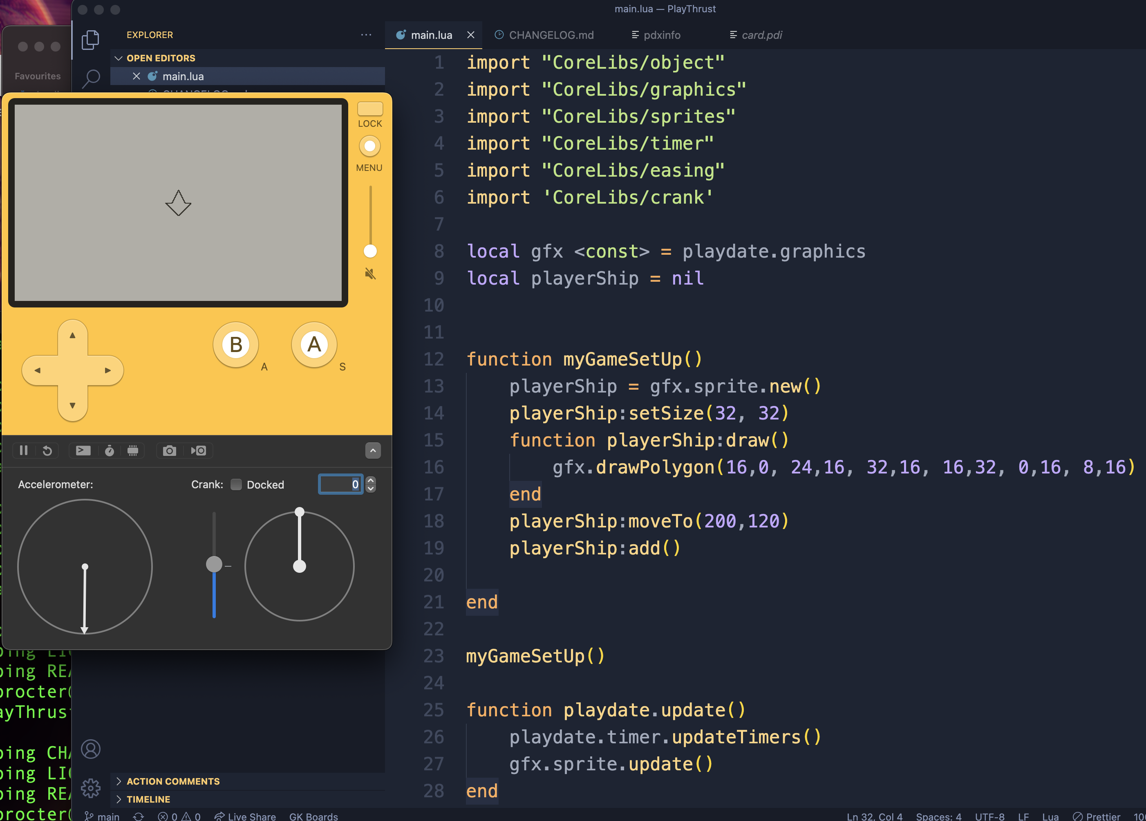Screen dimensions: 1146x821
Task: Start screen recording in simulator
Action: point(199,451)
